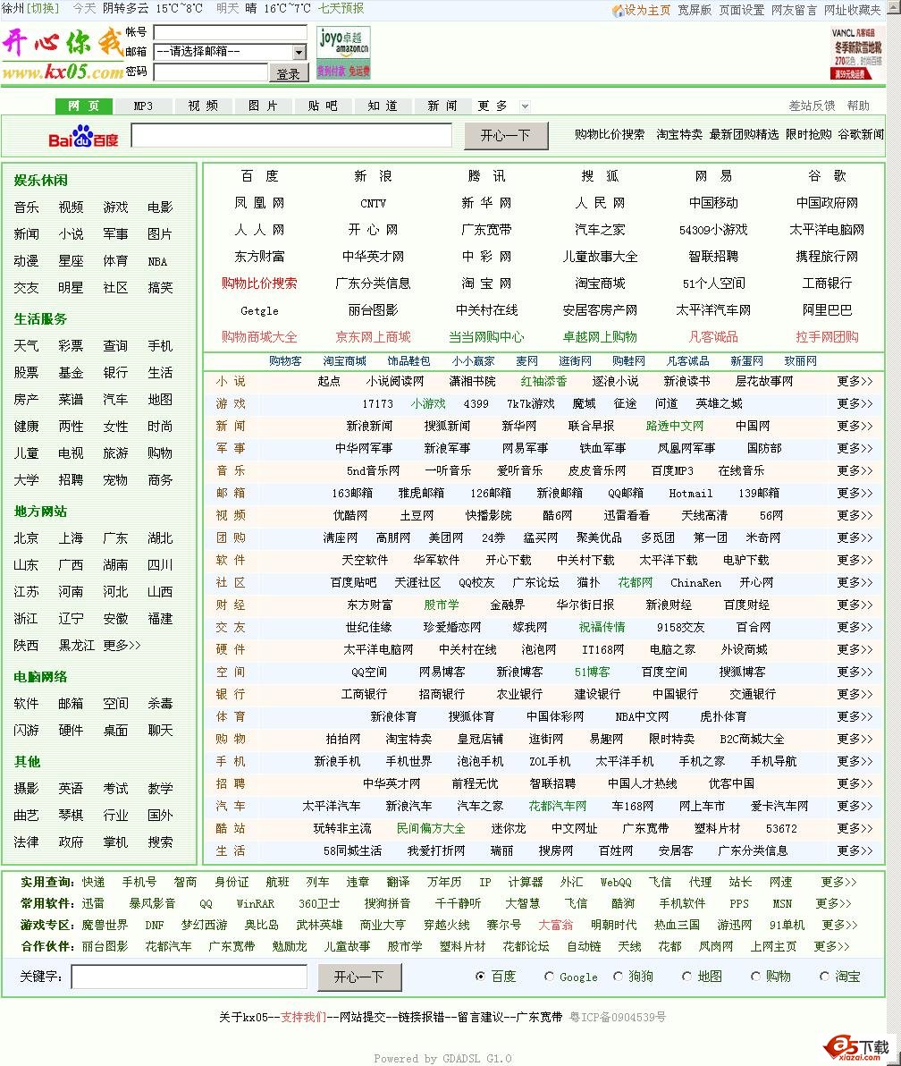Expand 更多>> in the 小说 row

tap(855, 381)
